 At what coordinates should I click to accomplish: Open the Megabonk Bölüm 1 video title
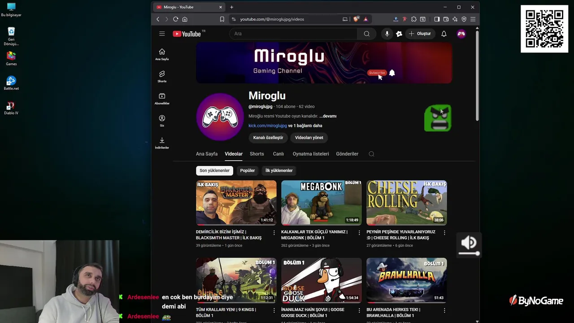point(314,235)
